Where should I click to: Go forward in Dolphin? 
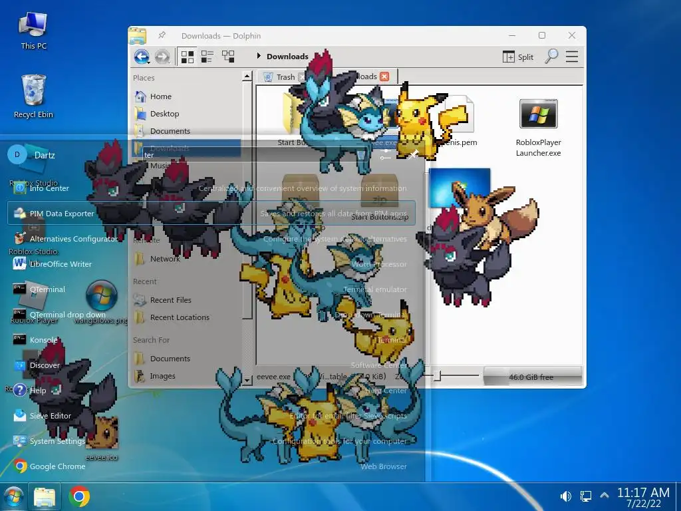(162, 57)
